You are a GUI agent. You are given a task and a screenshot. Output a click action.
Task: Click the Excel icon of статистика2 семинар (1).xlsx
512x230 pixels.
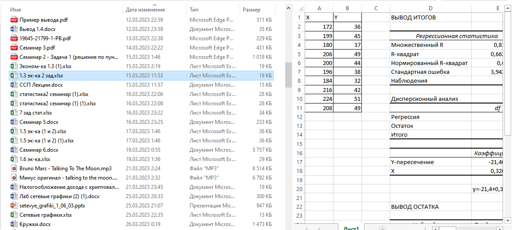click(14, 94)
